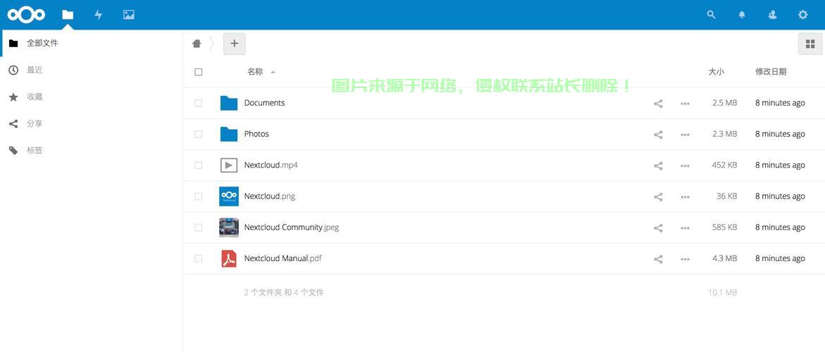Open the Documents folder name
This screenshot has height=352, width=825.
click(x=264, y=103)
